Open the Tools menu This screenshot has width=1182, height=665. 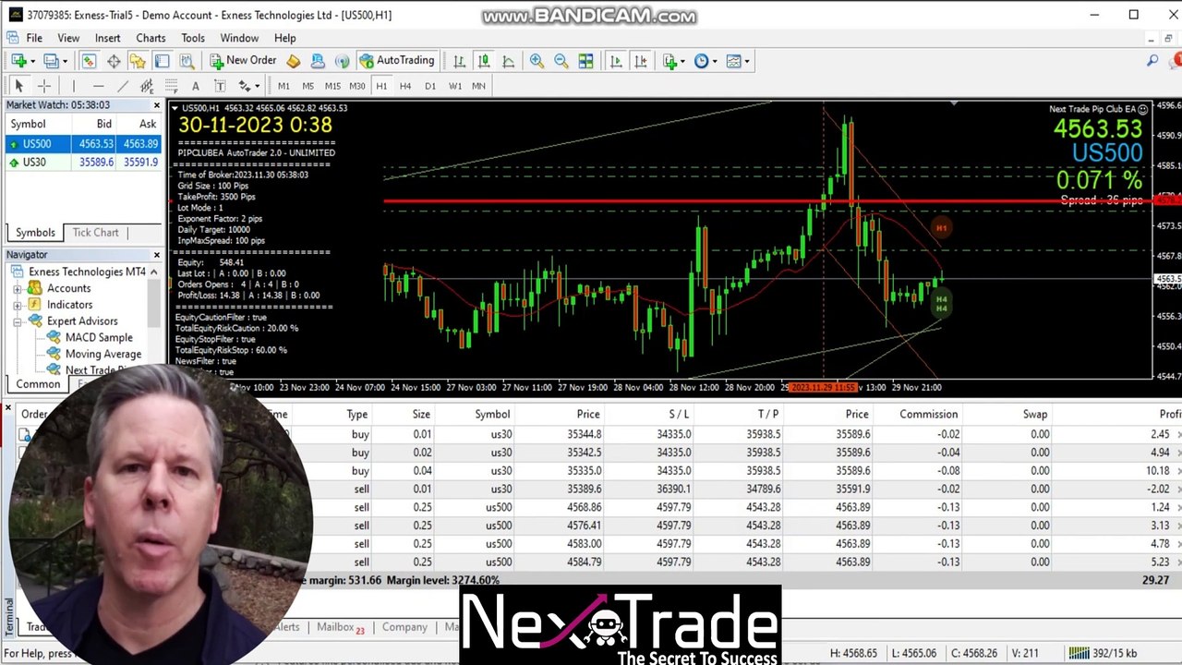coord(193,38)
